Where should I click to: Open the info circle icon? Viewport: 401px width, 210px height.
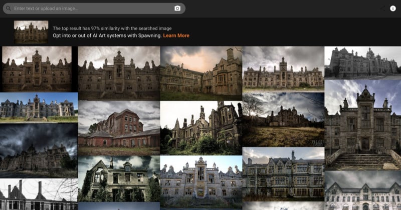pyautogui.click(x=393, y=8)
